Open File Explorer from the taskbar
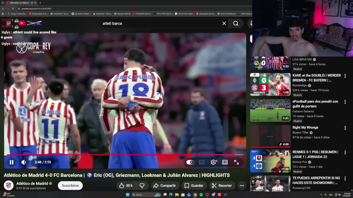Screen dimensions: 353x198 177,195
